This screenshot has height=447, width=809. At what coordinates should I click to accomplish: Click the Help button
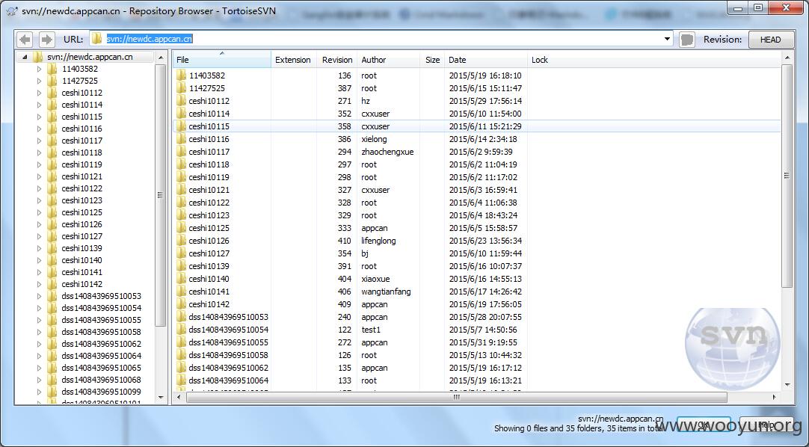[766, 425]
